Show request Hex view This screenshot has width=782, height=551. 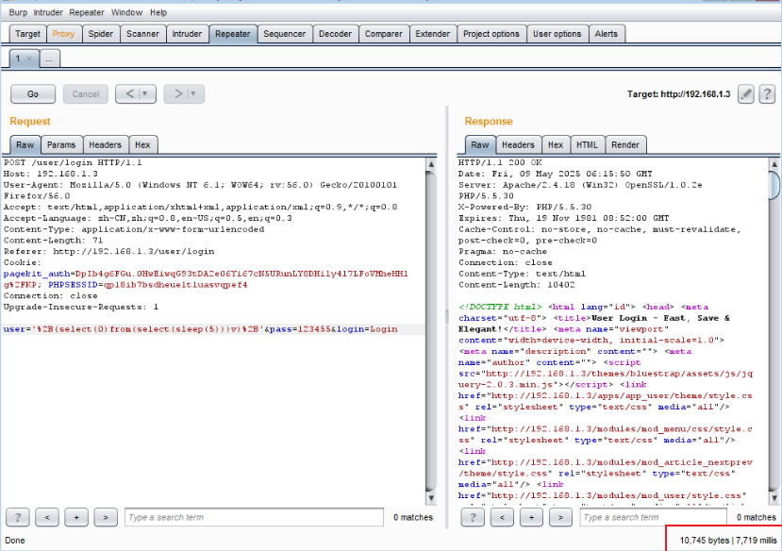point(142,144)
